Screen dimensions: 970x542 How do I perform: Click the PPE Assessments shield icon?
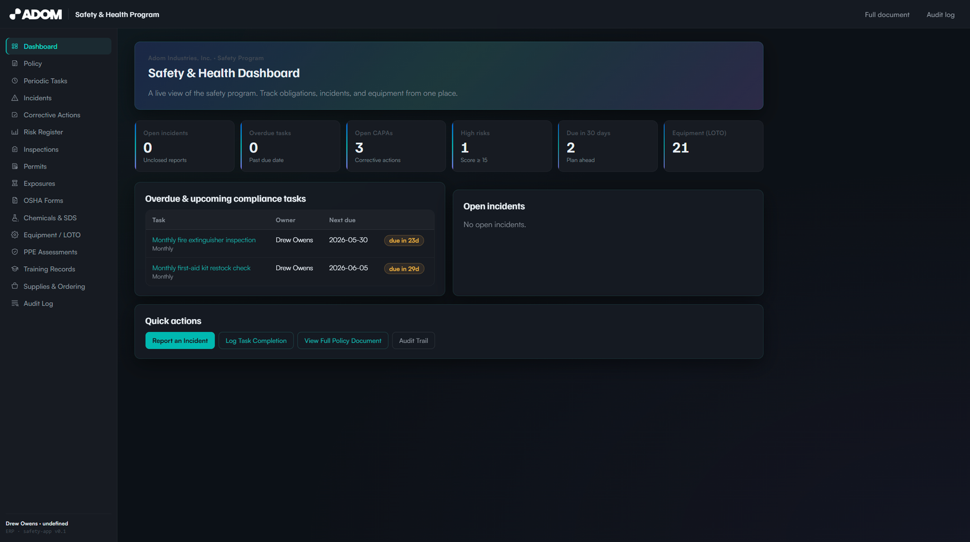pyautogui.click(x=15, y=252)
